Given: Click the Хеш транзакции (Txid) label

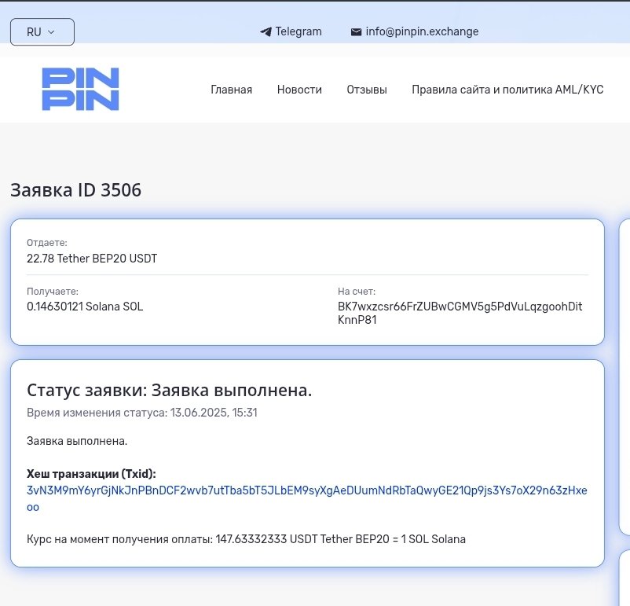Looking at the screenshot, I should pyautogui.click(x=91, y=474).
